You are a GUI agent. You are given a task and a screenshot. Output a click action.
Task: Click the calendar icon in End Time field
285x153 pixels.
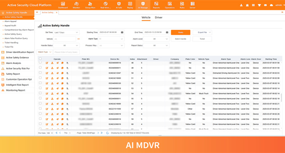pos(167,32)
